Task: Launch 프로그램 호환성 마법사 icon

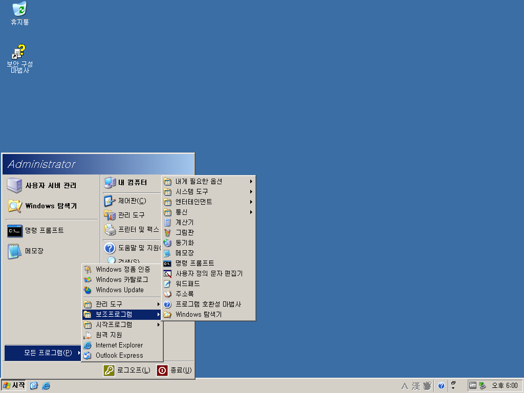Action: 167,304
